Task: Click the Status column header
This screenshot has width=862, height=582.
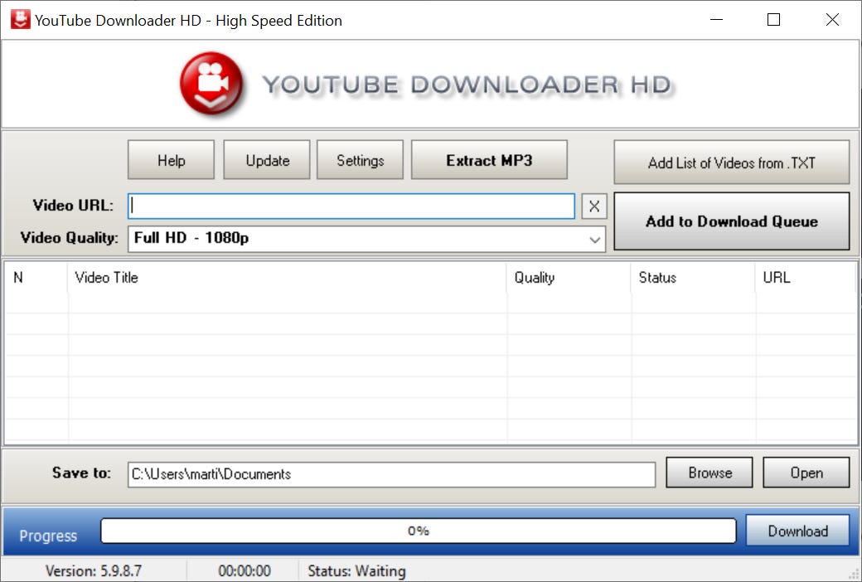Action: click(693, 277)
